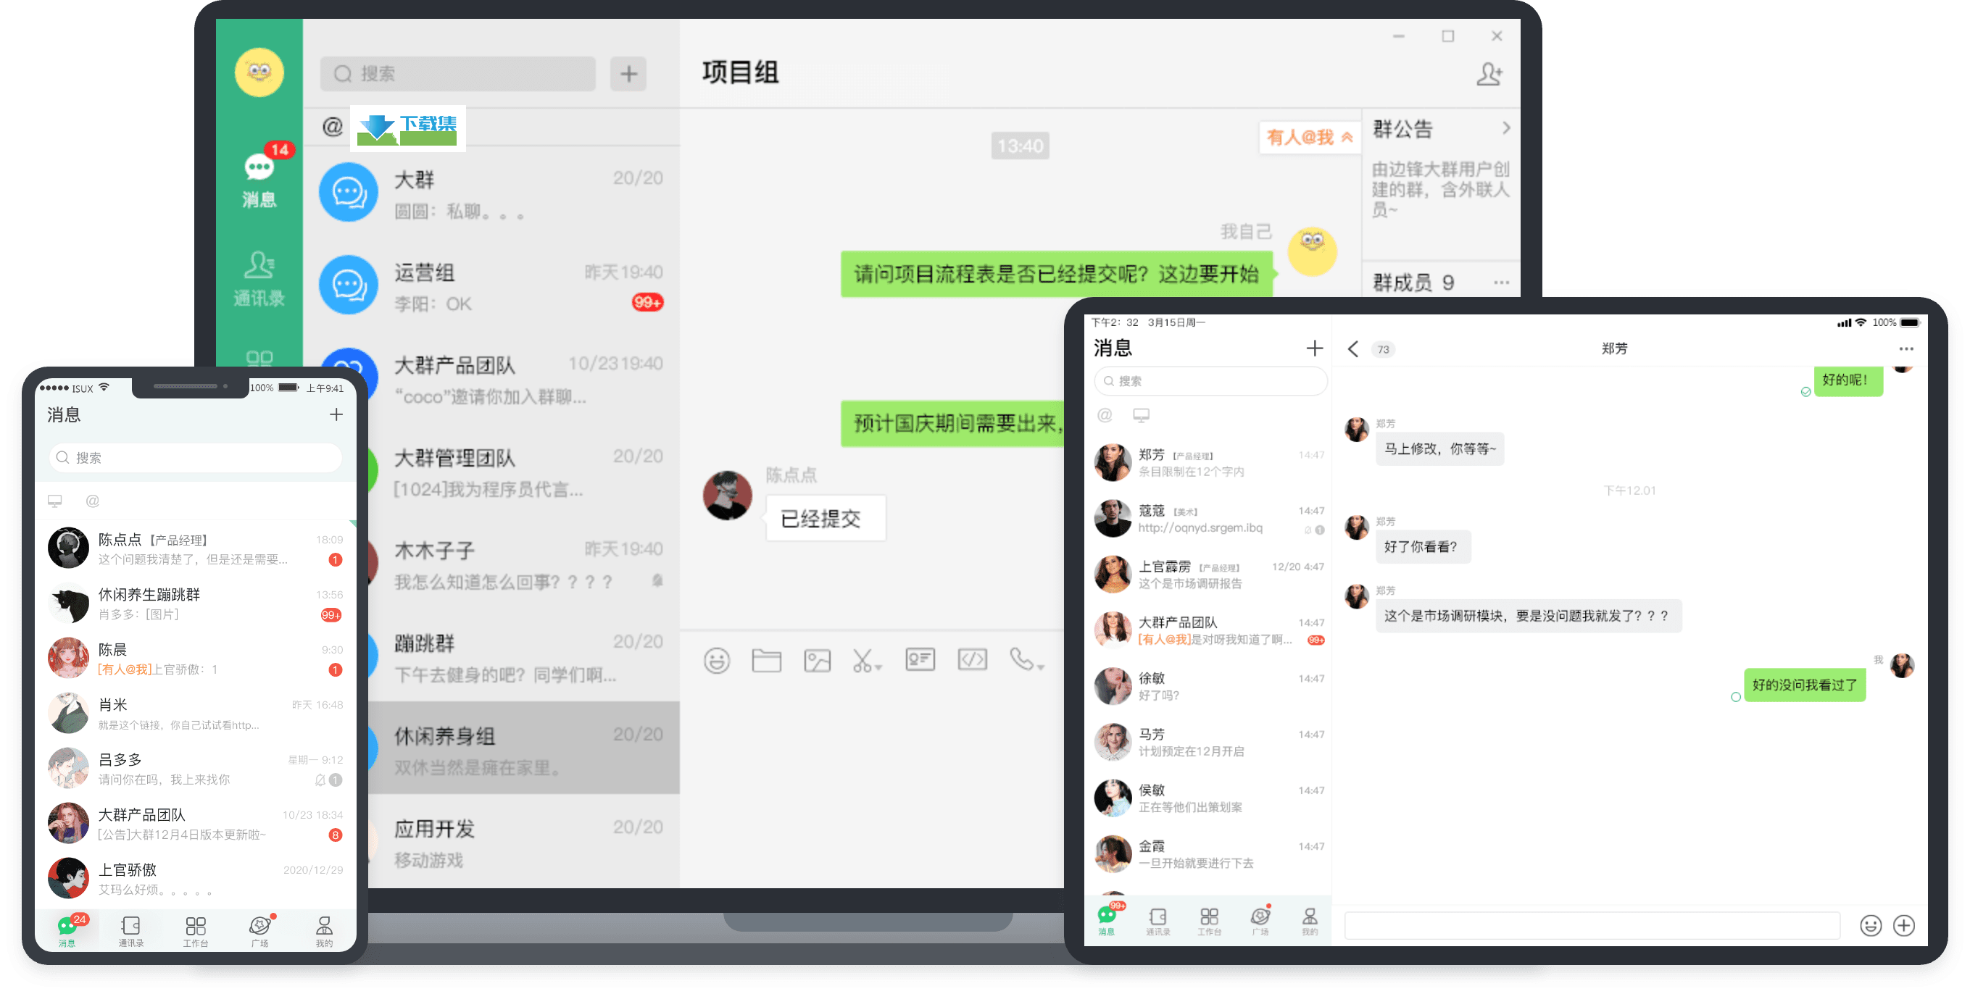Image resolution: width=1970 pixels, height=994 pixels.
Task: Tap the 我的 tab in phone bottom bar
Action: [x=324, y=931]
